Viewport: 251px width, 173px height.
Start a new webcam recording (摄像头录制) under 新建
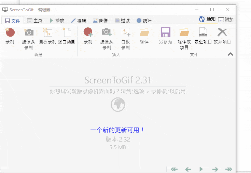29,39
